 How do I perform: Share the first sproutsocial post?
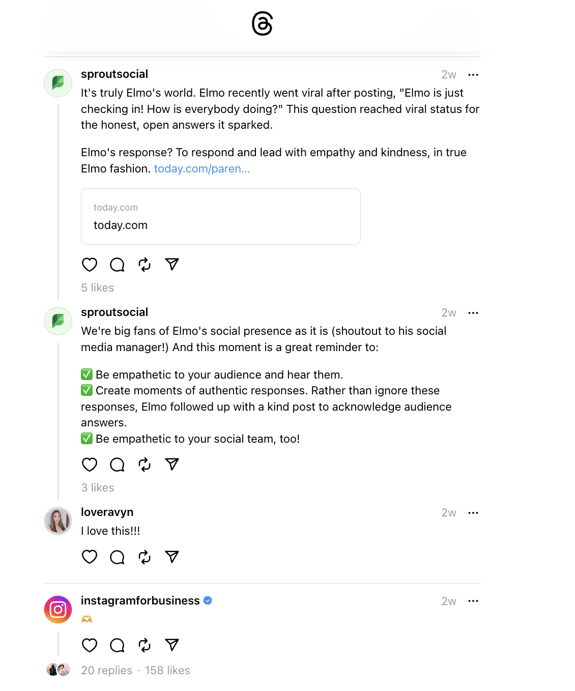tap(172, 264)
